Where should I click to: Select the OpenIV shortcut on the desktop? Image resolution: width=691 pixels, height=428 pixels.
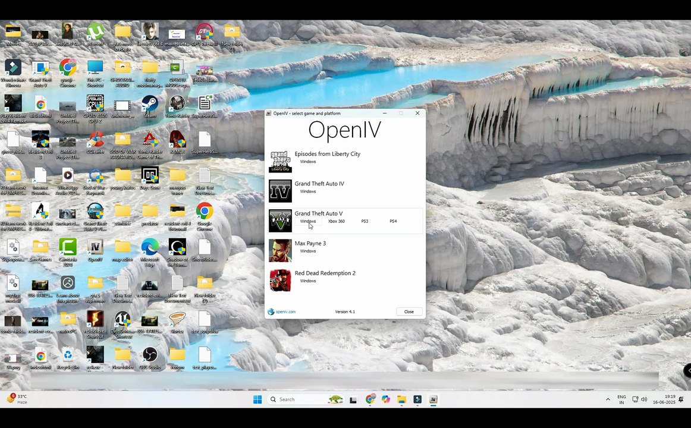tap(95, 250)
